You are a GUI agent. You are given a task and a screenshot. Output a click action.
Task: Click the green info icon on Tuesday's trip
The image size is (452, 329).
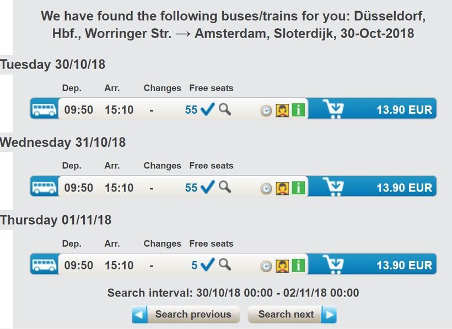[298, 110]
